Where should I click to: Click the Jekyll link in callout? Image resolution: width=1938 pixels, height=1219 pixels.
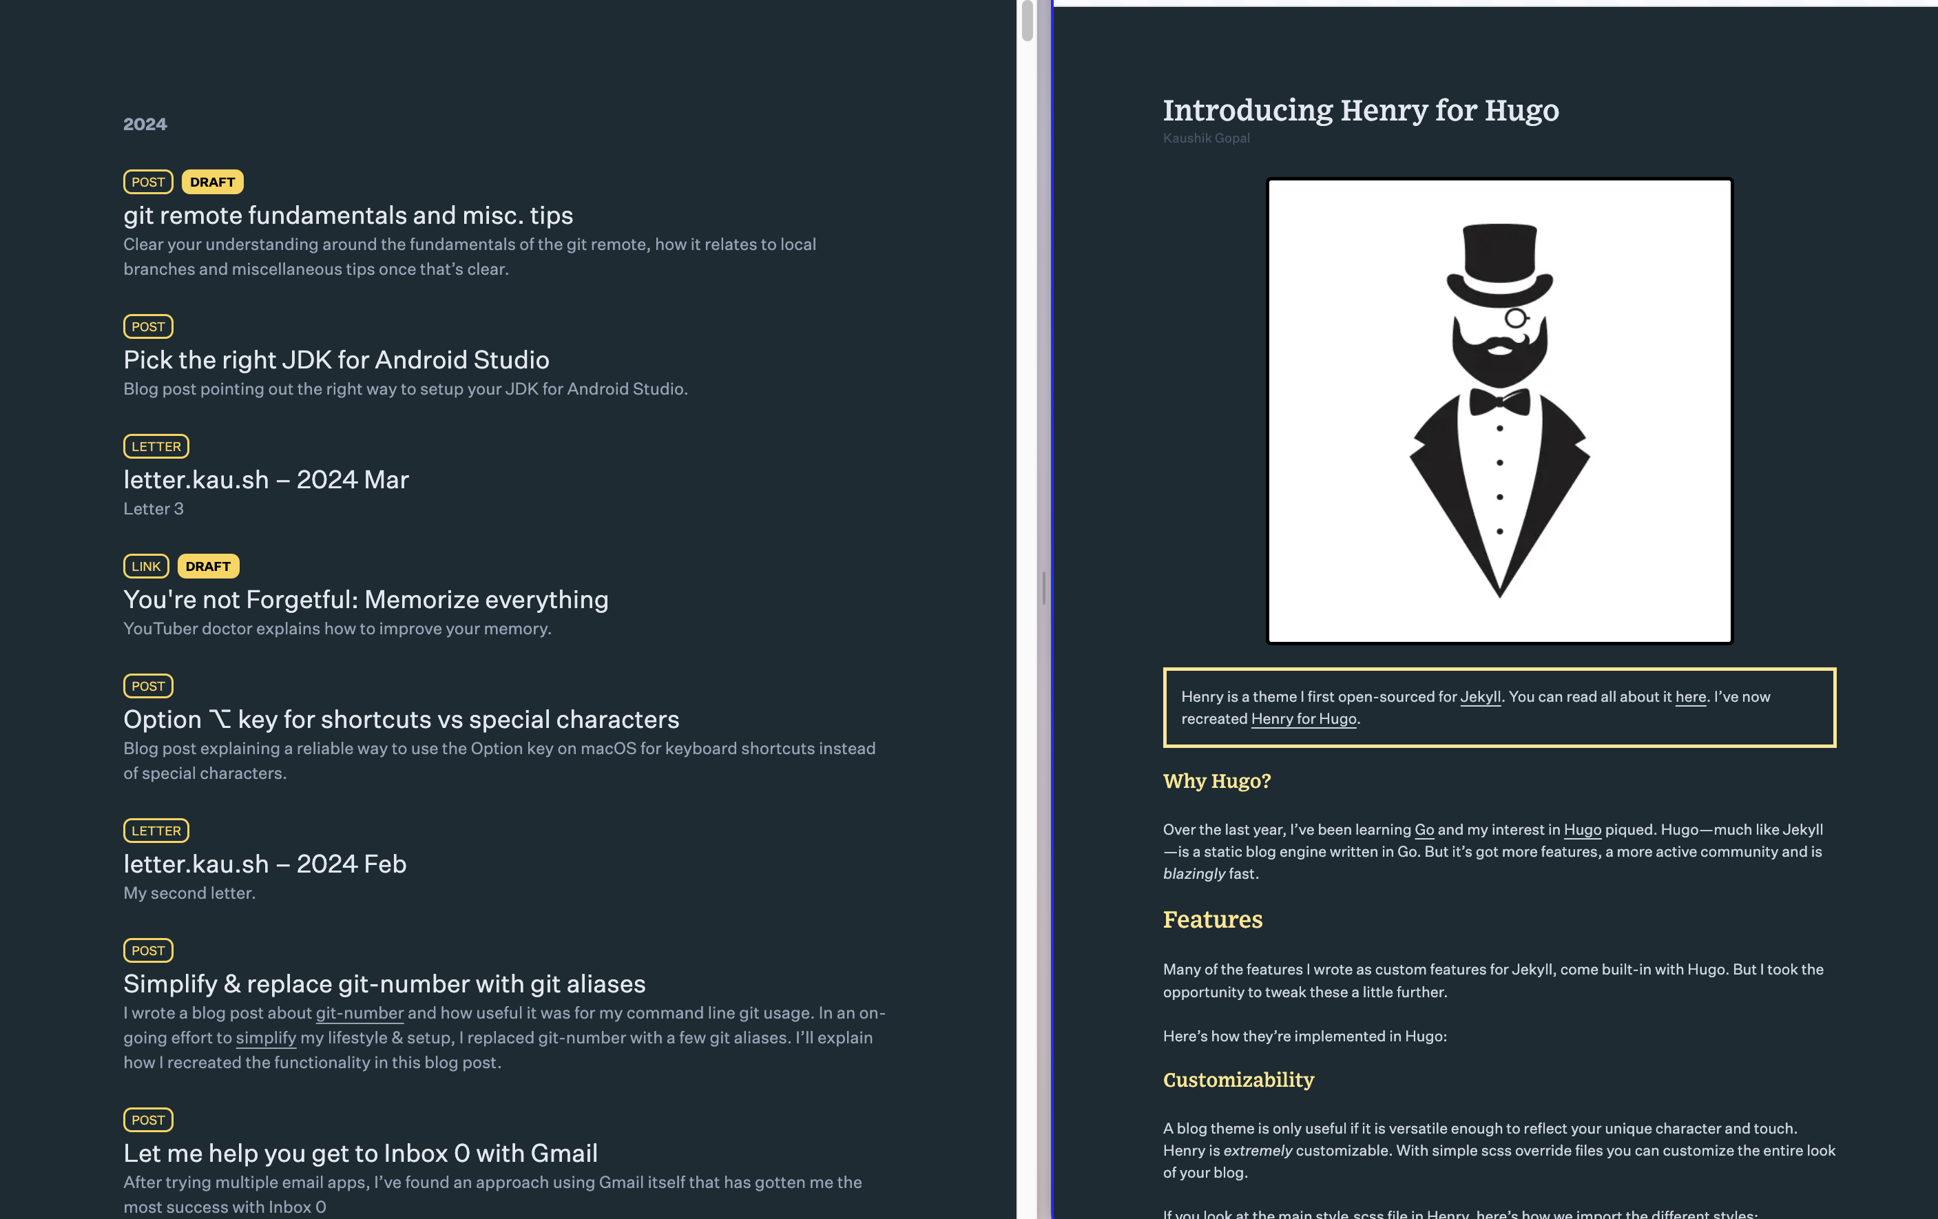tap(1480, 697)
